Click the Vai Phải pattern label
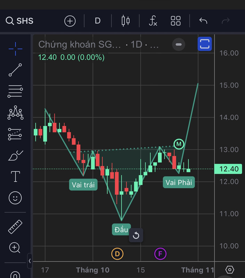The image size is (245, 278). (179, 182)
